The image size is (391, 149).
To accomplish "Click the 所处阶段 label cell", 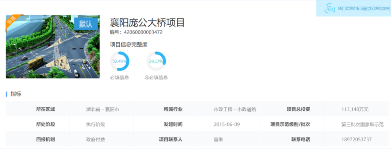I will 38,124.
